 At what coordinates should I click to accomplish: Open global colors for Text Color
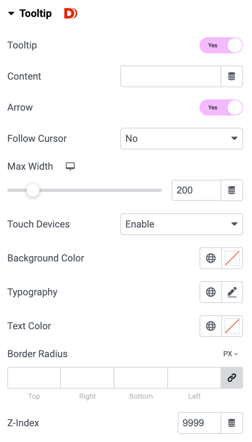(211, 326)
